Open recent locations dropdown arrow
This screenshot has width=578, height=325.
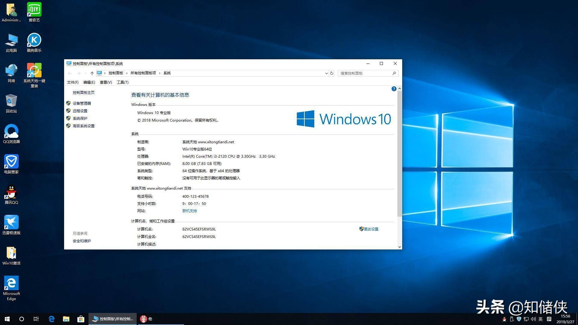tap(86, 73)
